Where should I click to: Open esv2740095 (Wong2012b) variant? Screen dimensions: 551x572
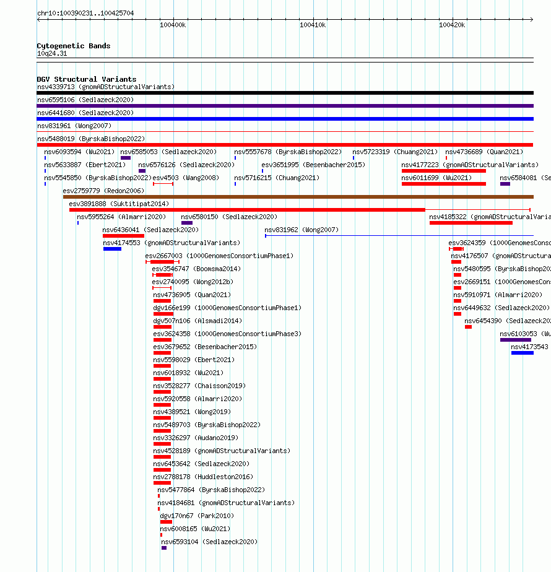193,282
